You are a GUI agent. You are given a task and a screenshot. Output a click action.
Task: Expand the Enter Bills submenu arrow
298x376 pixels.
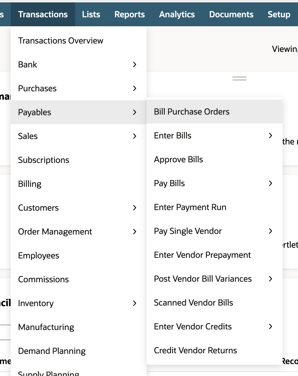coord(271,135)
